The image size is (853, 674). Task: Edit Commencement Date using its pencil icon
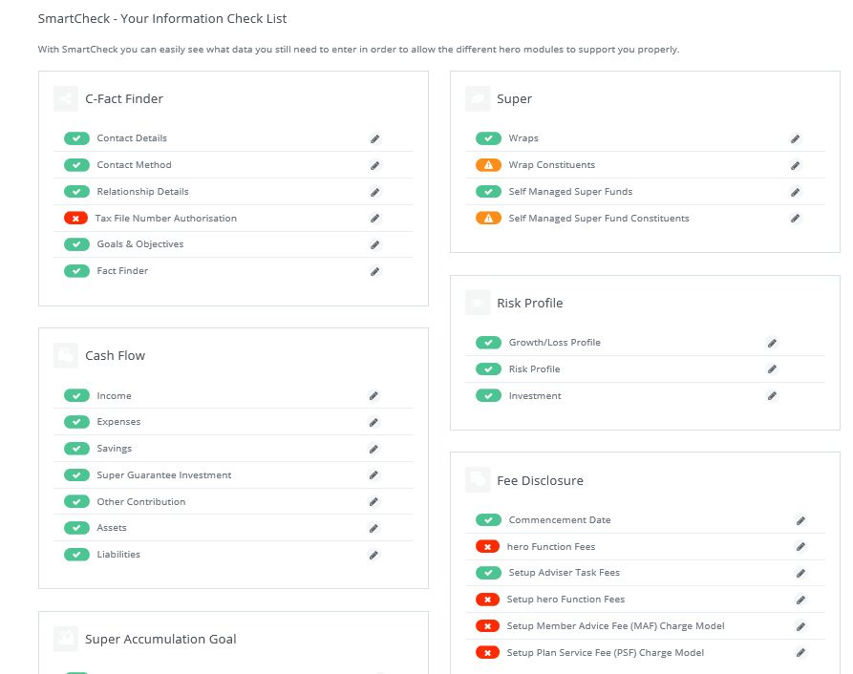click(800, 520)
